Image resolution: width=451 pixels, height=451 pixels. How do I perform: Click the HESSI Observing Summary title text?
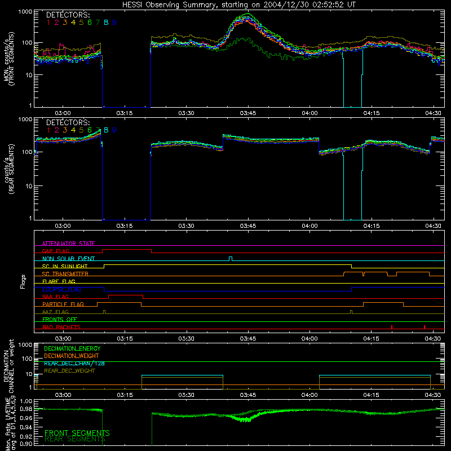(x=239, y=5)
